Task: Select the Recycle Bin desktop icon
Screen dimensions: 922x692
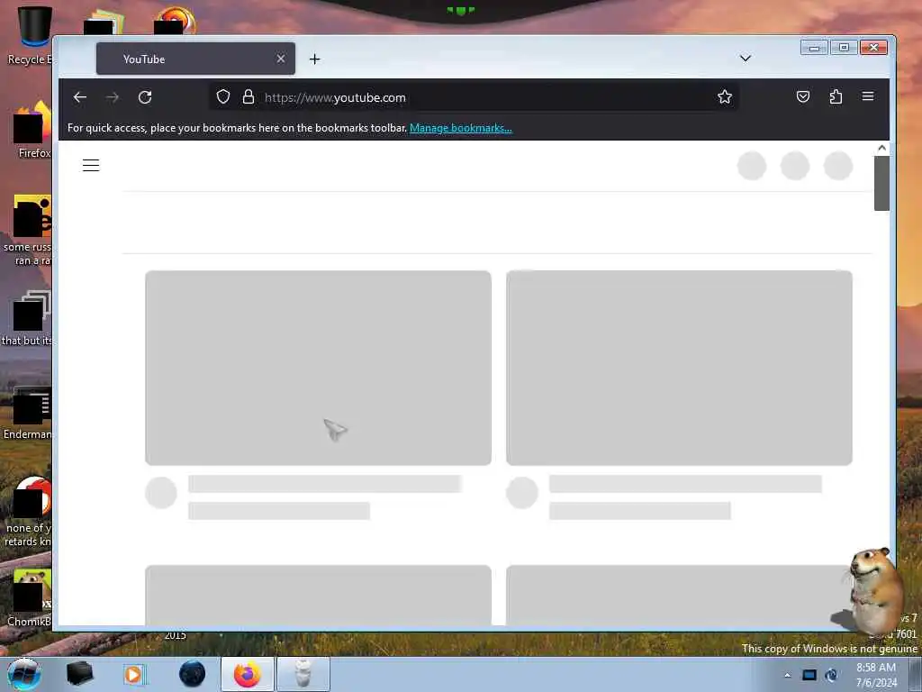Action: tap(29, 35)
